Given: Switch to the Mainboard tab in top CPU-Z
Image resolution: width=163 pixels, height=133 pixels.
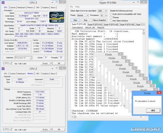Looking at the screenshot, I should tap(22, 7).
